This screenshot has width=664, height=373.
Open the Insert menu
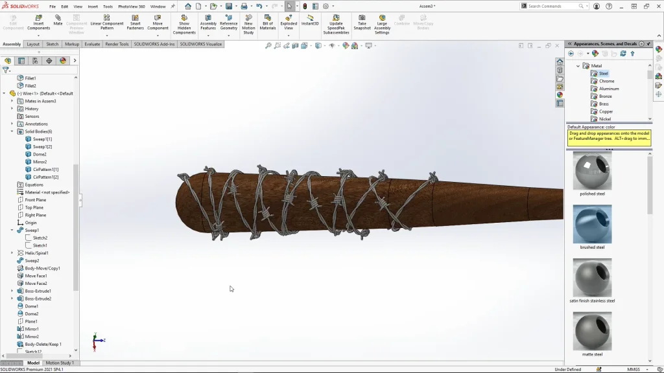pyautogui.click(x=93, y=6)
